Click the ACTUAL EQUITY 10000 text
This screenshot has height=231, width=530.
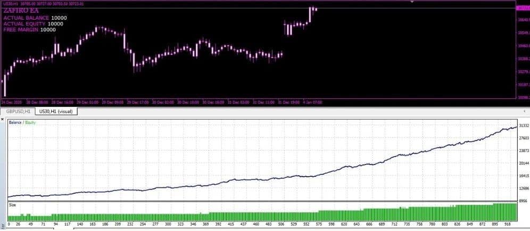point(33,24)
